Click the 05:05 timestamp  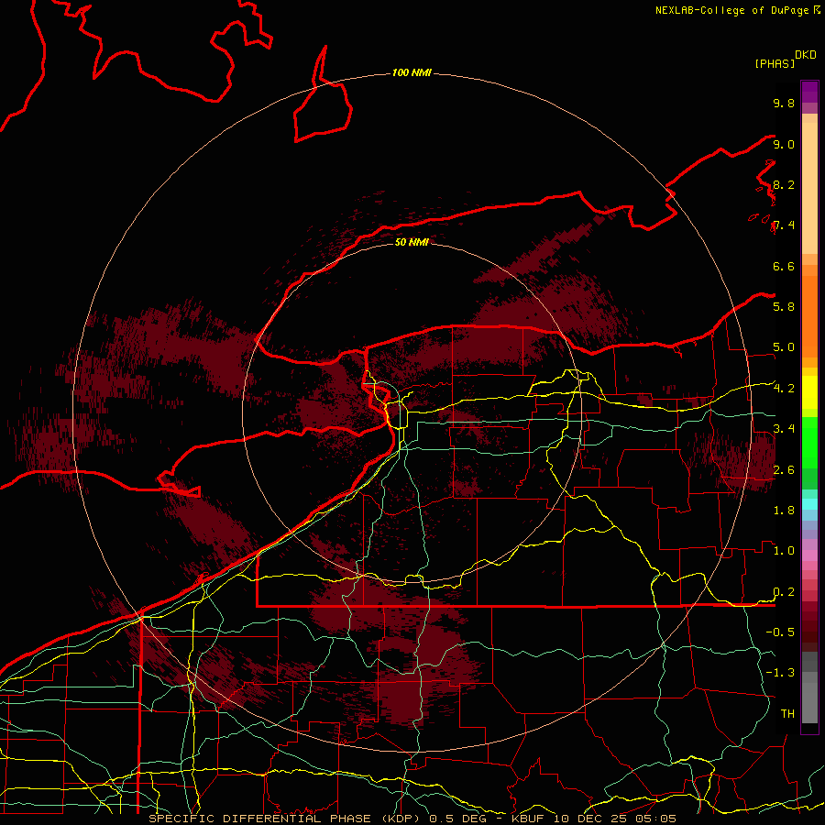(654, 819)
